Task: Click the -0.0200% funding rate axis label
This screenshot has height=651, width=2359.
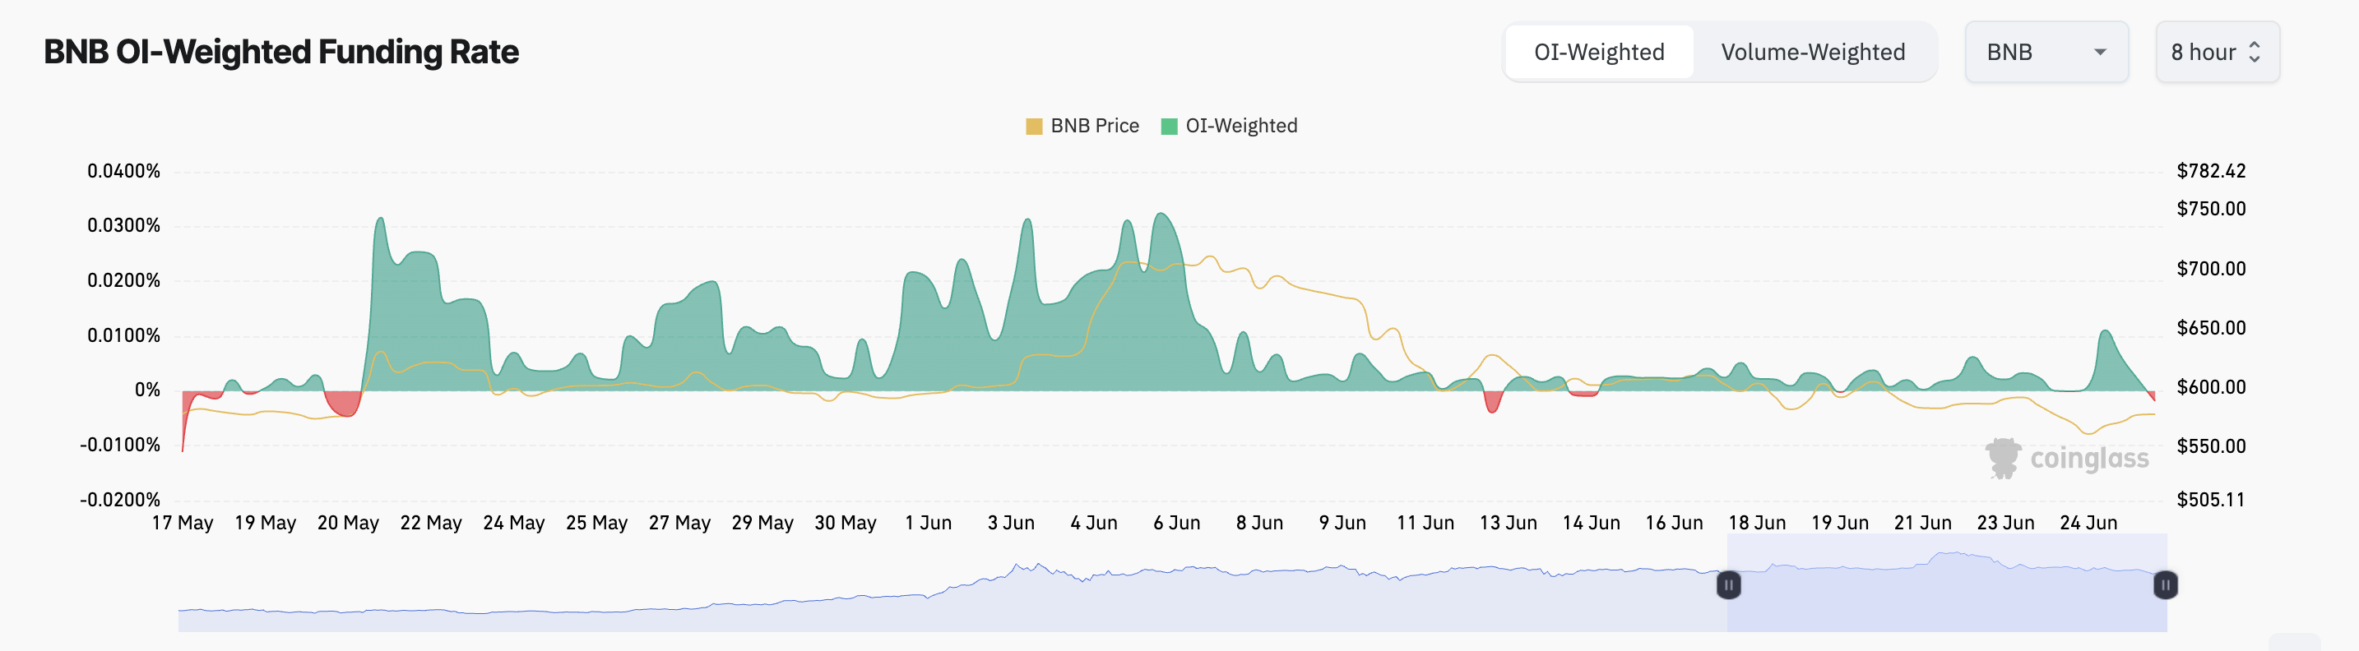Action: coord(120,500)
